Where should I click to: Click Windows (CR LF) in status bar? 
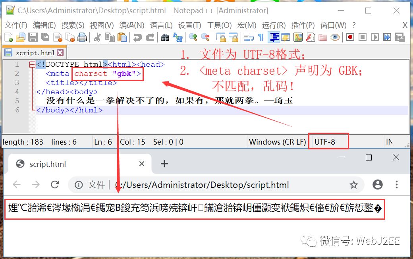coord(277,142)
